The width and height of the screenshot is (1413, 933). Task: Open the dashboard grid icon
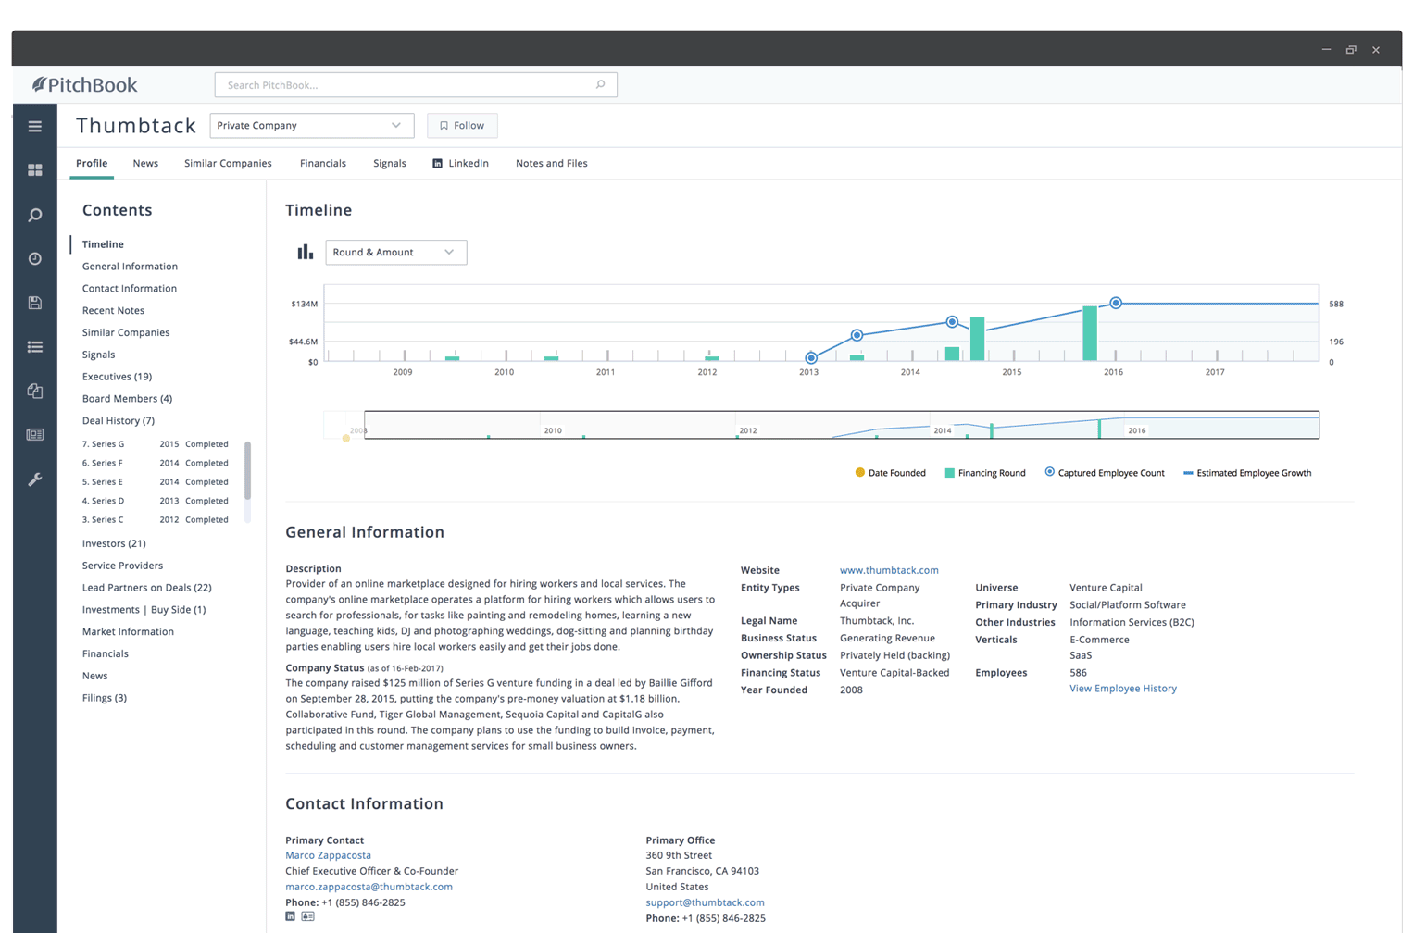(35, 170)
